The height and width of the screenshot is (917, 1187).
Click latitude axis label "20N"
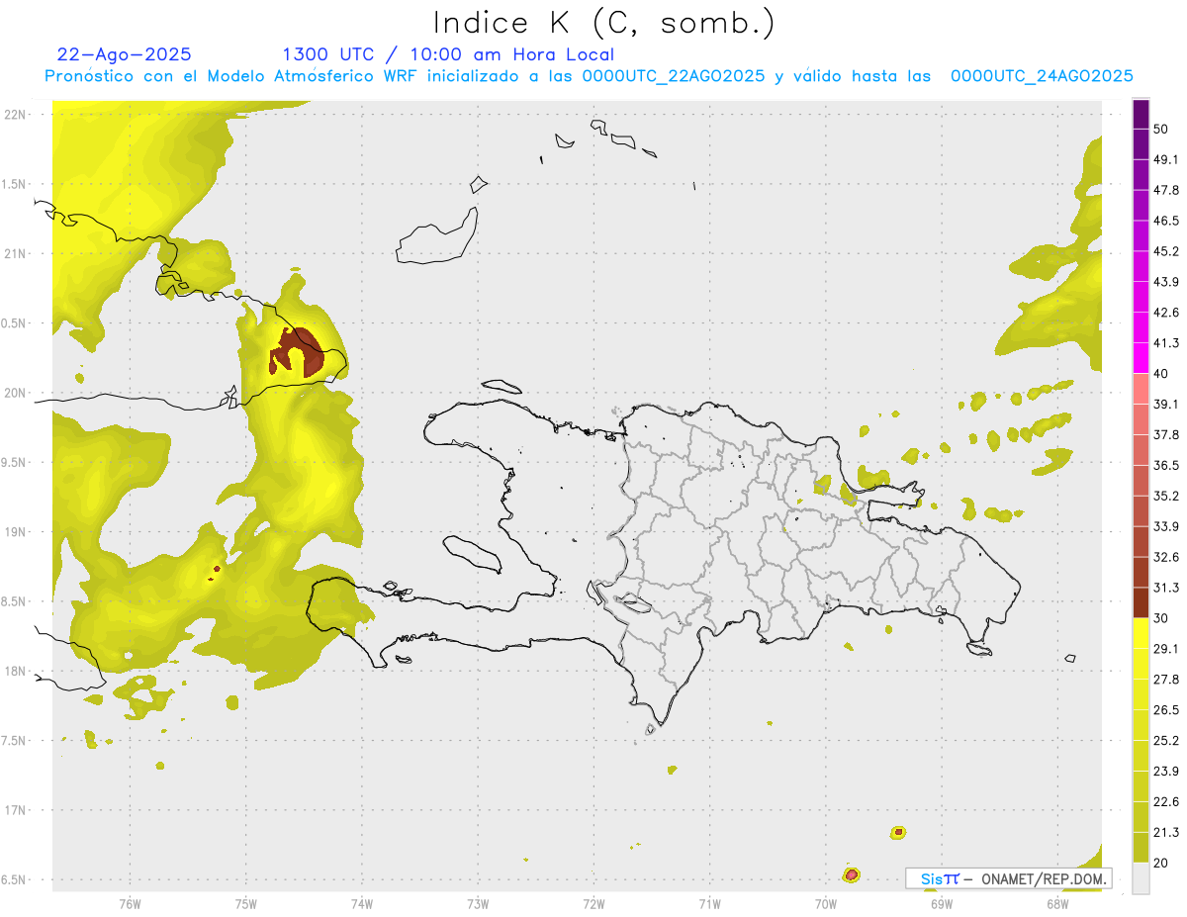15,393
